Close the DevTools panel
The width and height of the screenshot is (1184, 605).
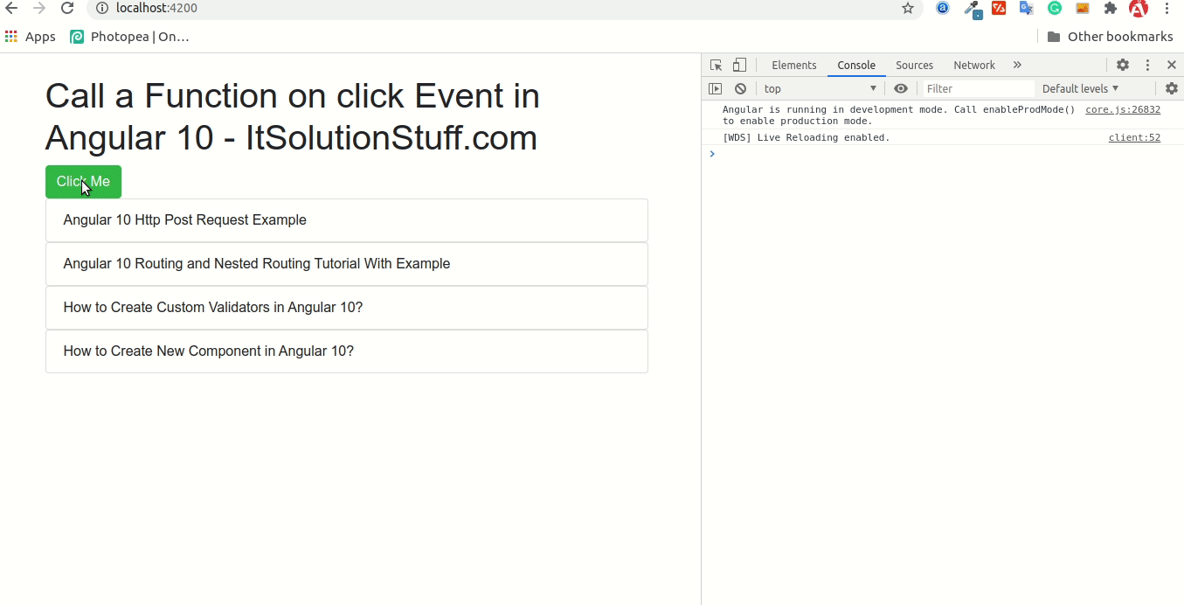pos(1172,65)
